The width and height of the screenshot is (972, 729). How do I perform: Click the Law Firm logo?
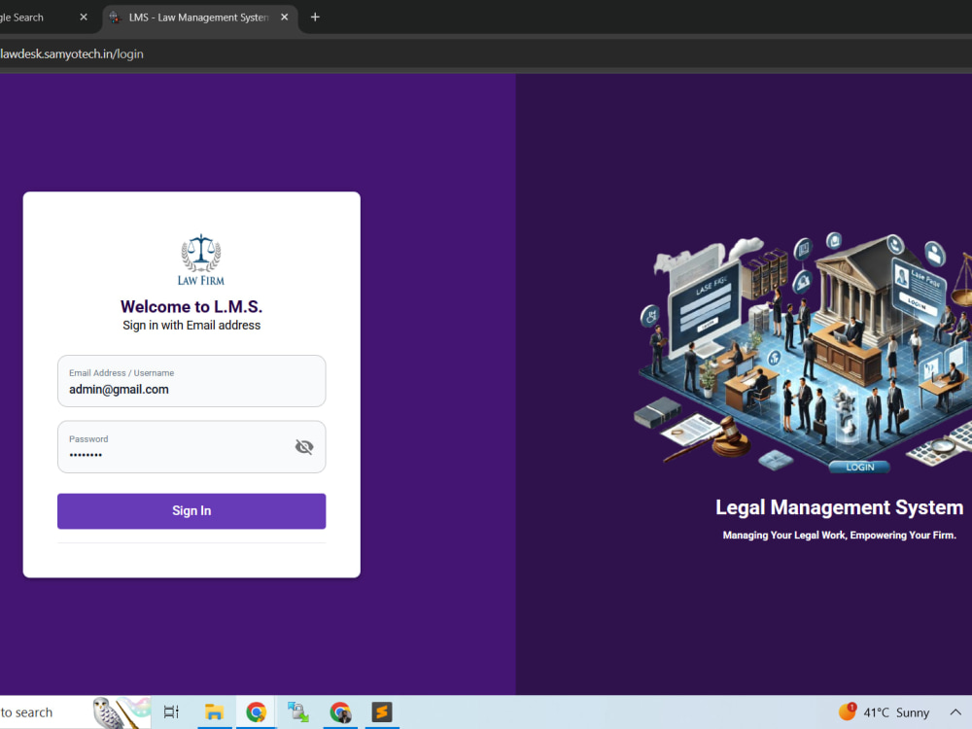click(x=201, y=260)
